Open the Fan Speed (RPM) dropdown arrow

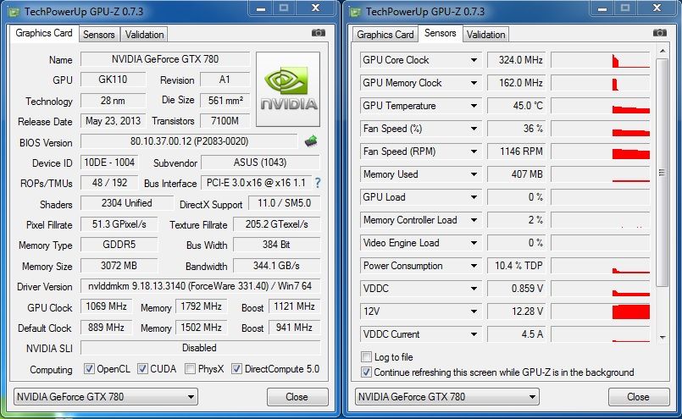[x=474, y=152]
